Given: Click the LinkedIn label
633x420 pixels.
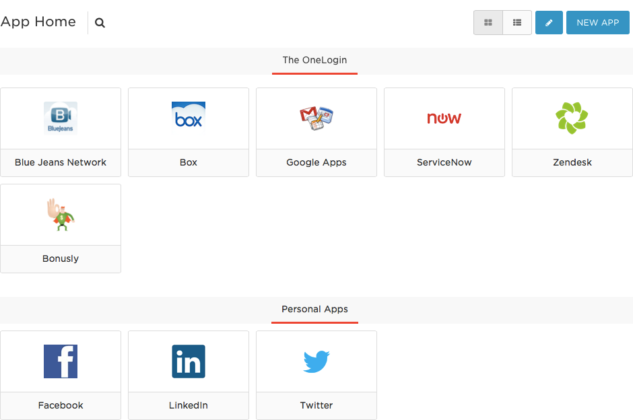Looking at the screenshot, I should [x=189, y=405].
